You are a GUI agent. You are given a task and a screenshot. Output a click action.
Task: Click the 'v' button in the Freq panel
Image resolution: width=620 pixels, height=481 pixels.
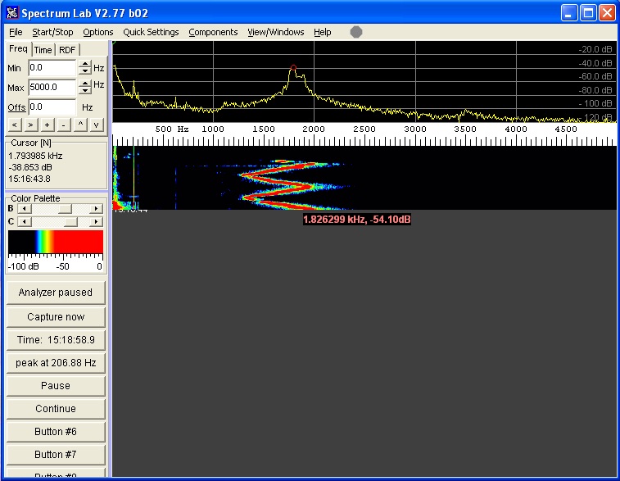pos(97,125)
